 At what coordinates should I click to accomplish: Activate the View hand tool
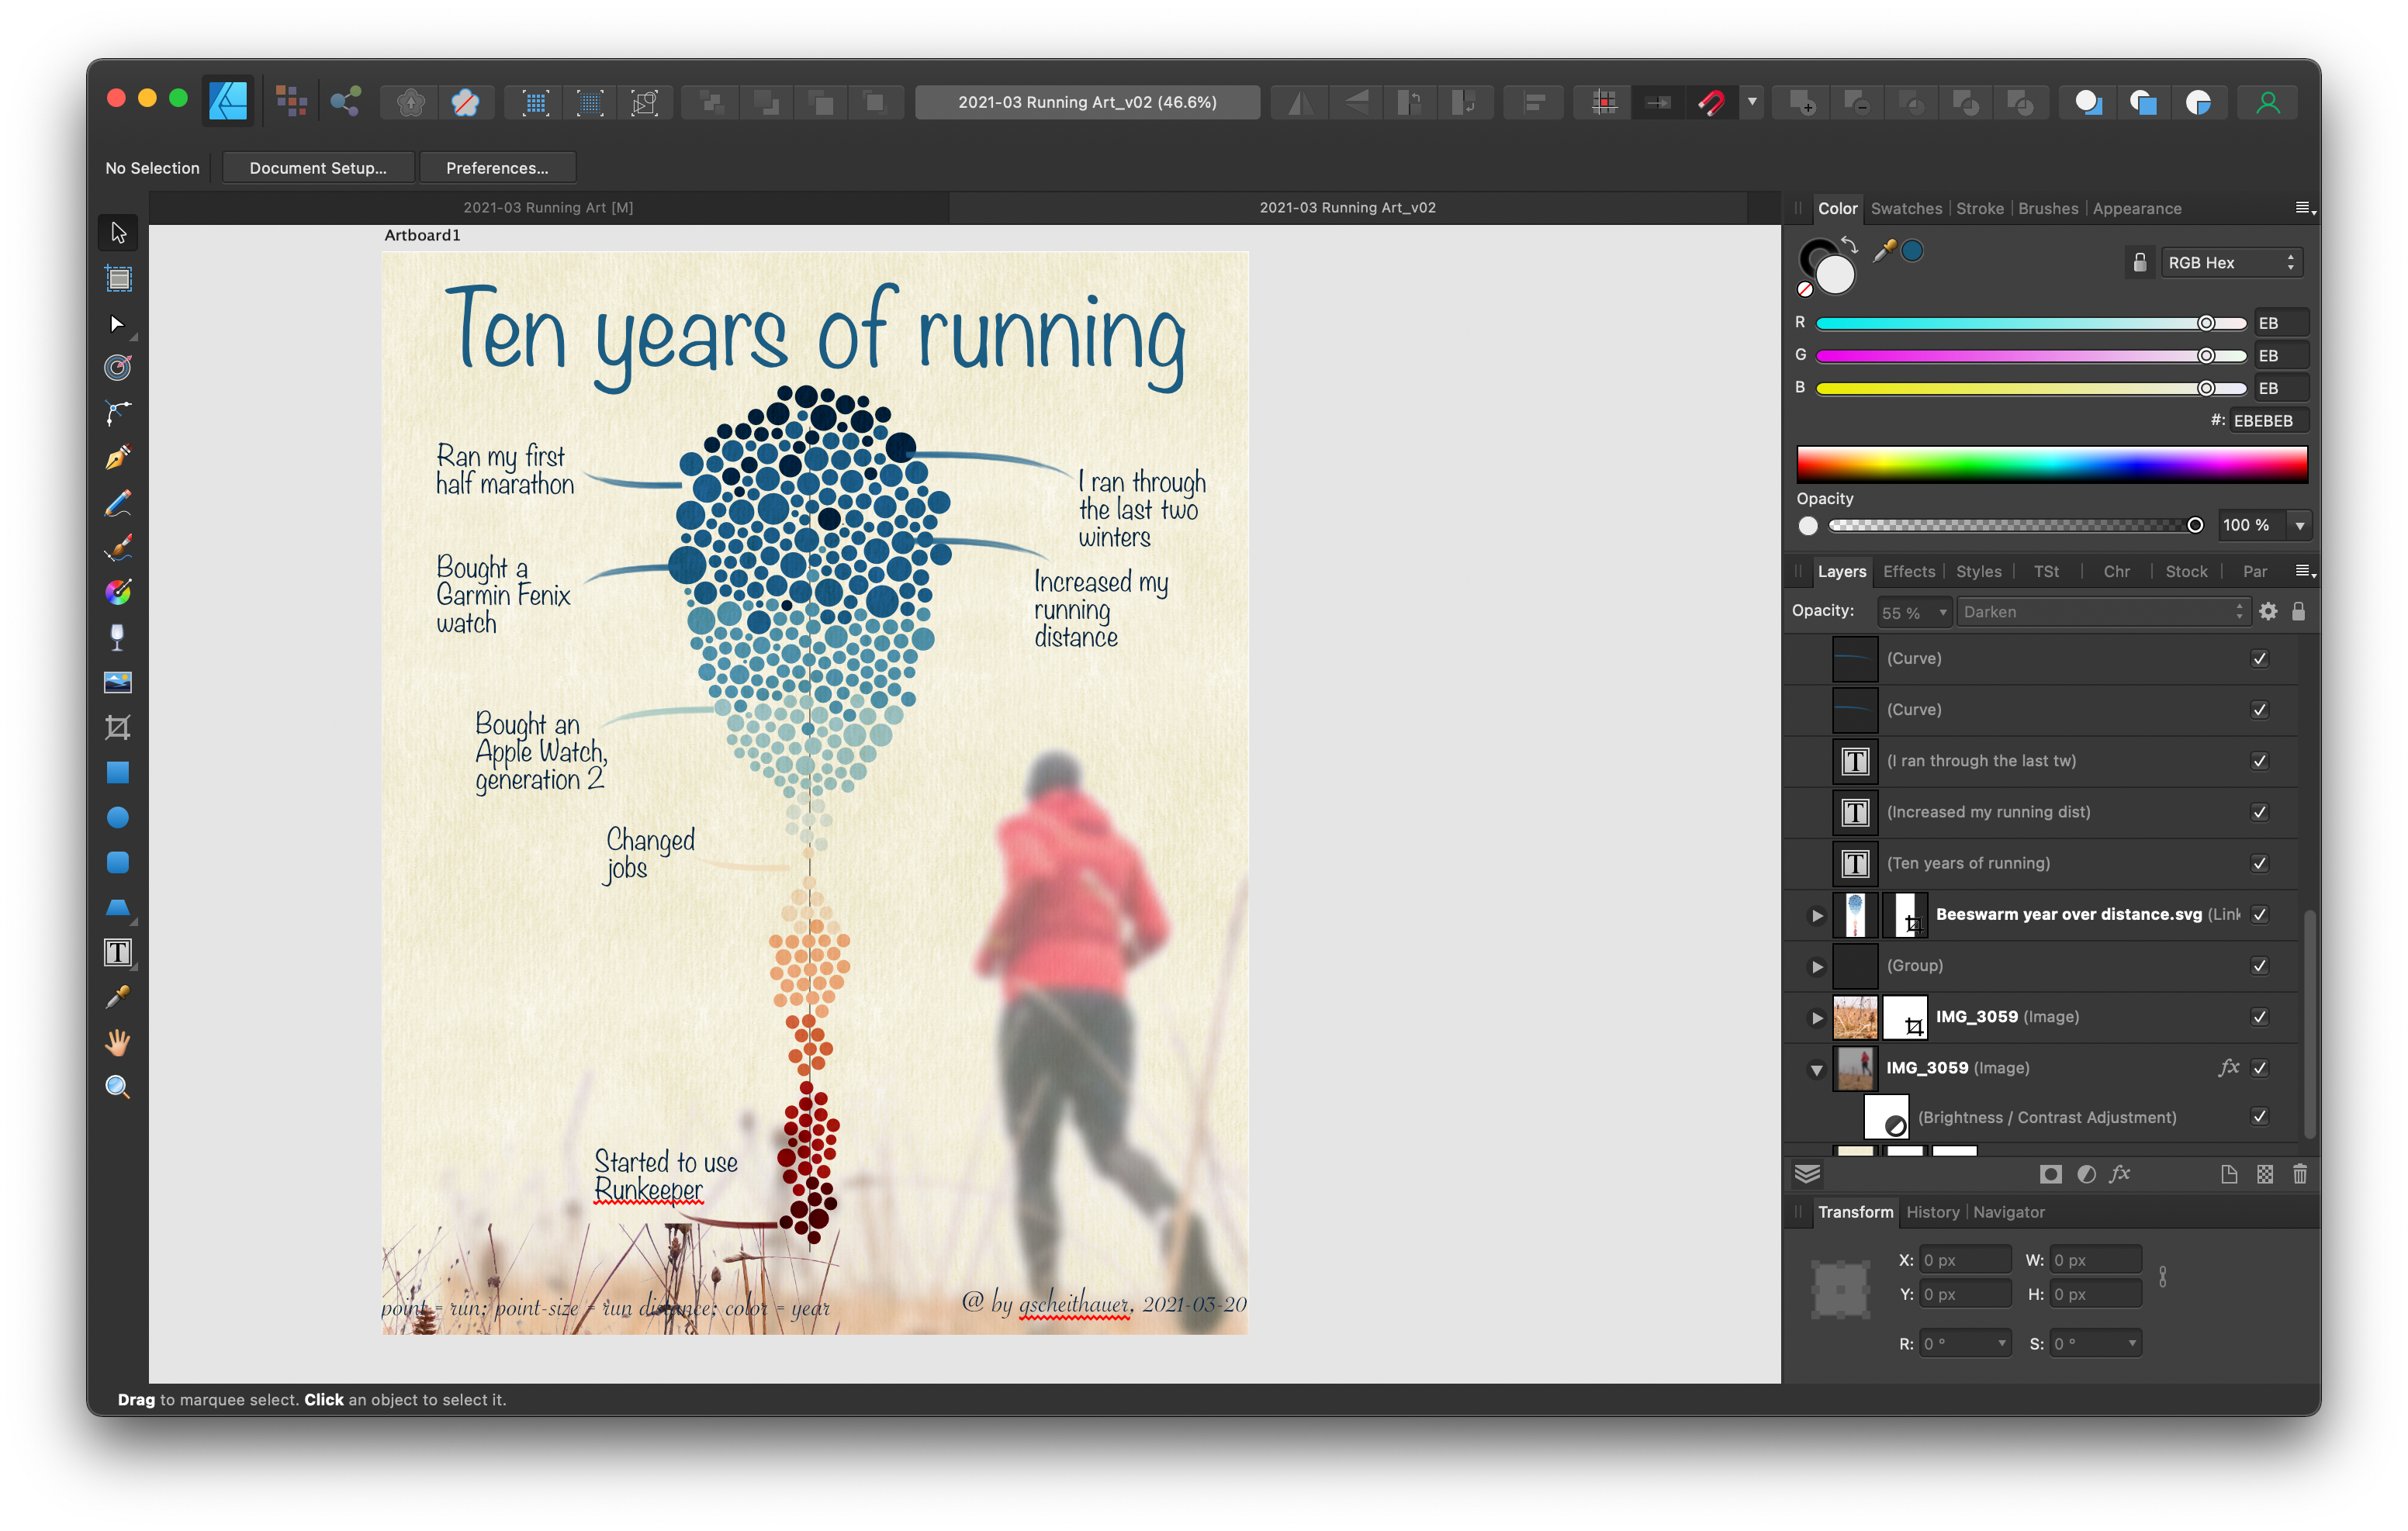pos(118,1042)
